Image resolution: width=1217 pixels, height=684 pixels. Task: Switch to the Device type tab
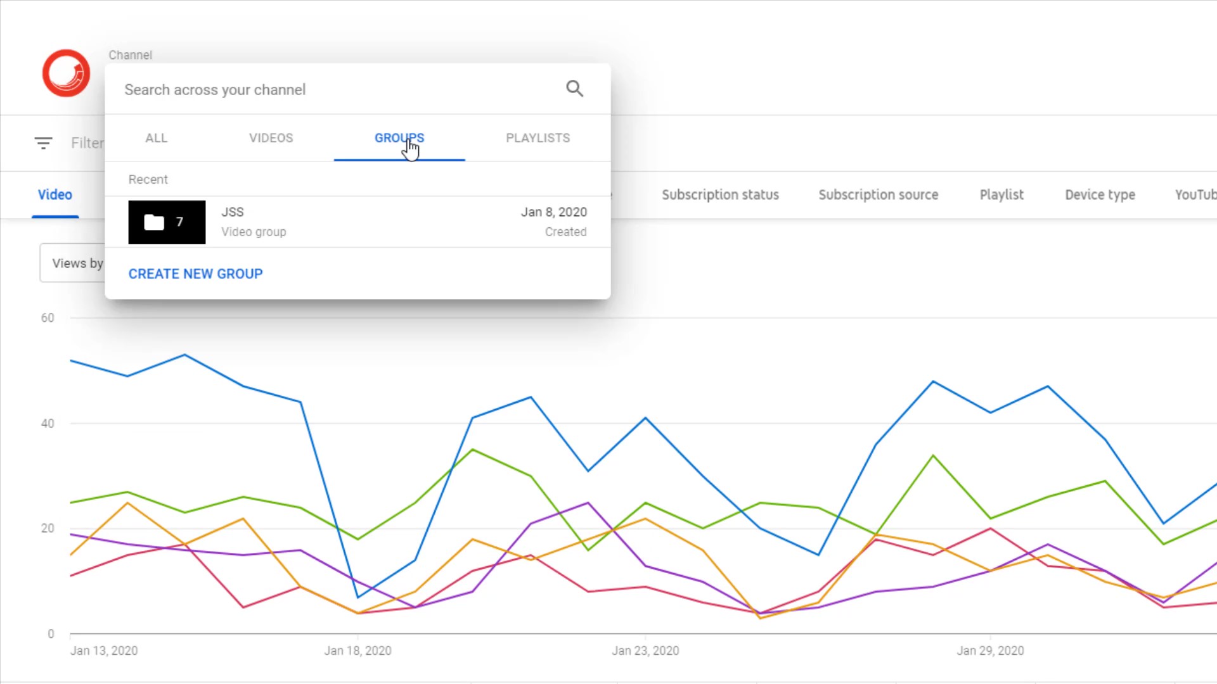[1100, 195]
